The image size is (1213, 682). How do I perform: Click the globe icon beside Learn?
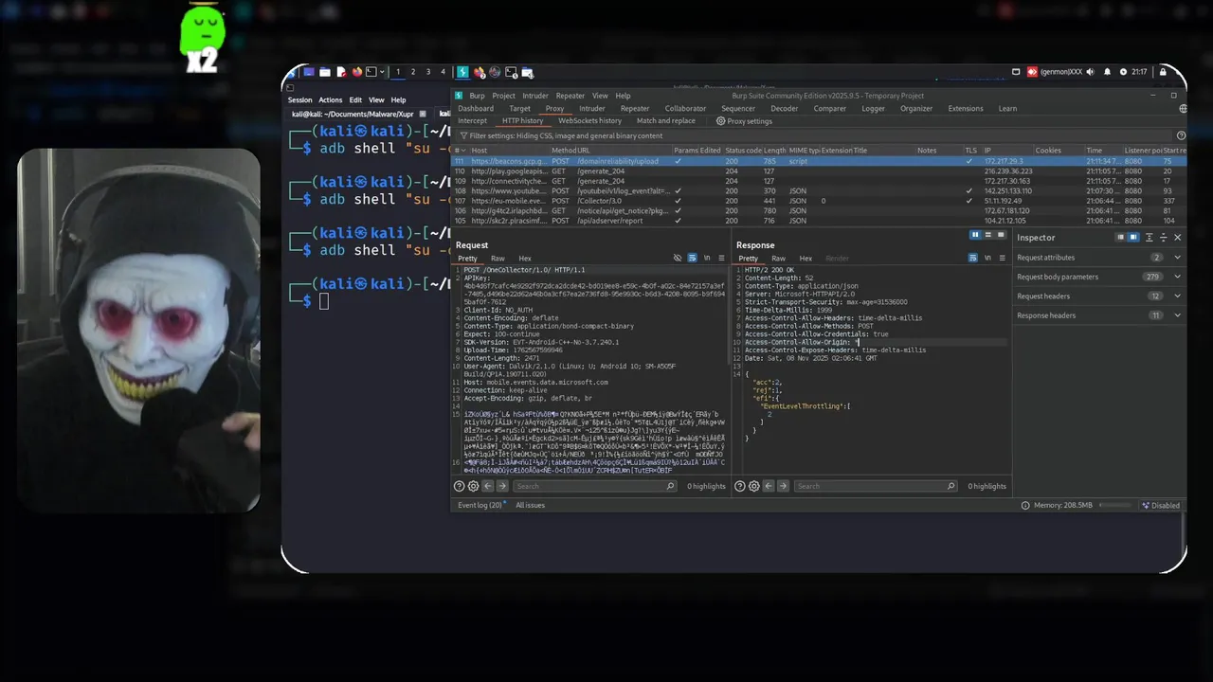coord(1183,108)
